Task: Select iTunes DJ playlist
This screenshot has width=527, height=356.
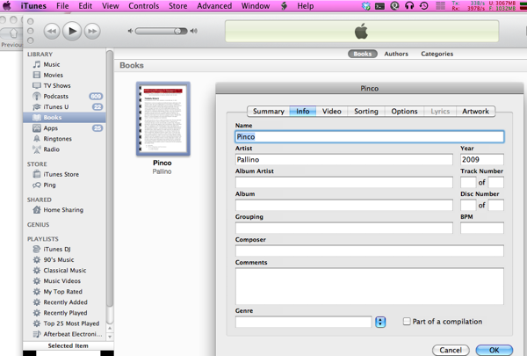Action: [x=56, y=250]
